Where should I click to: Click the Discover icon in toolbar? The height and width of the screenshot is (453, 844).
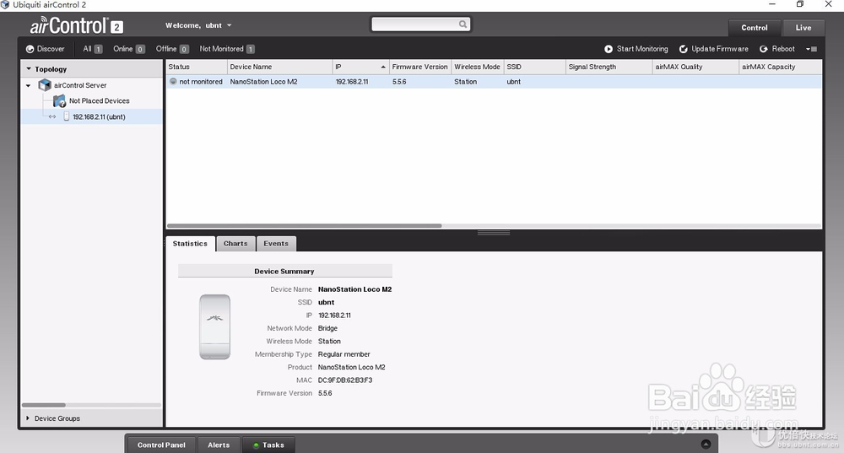(x=30, y=49)
